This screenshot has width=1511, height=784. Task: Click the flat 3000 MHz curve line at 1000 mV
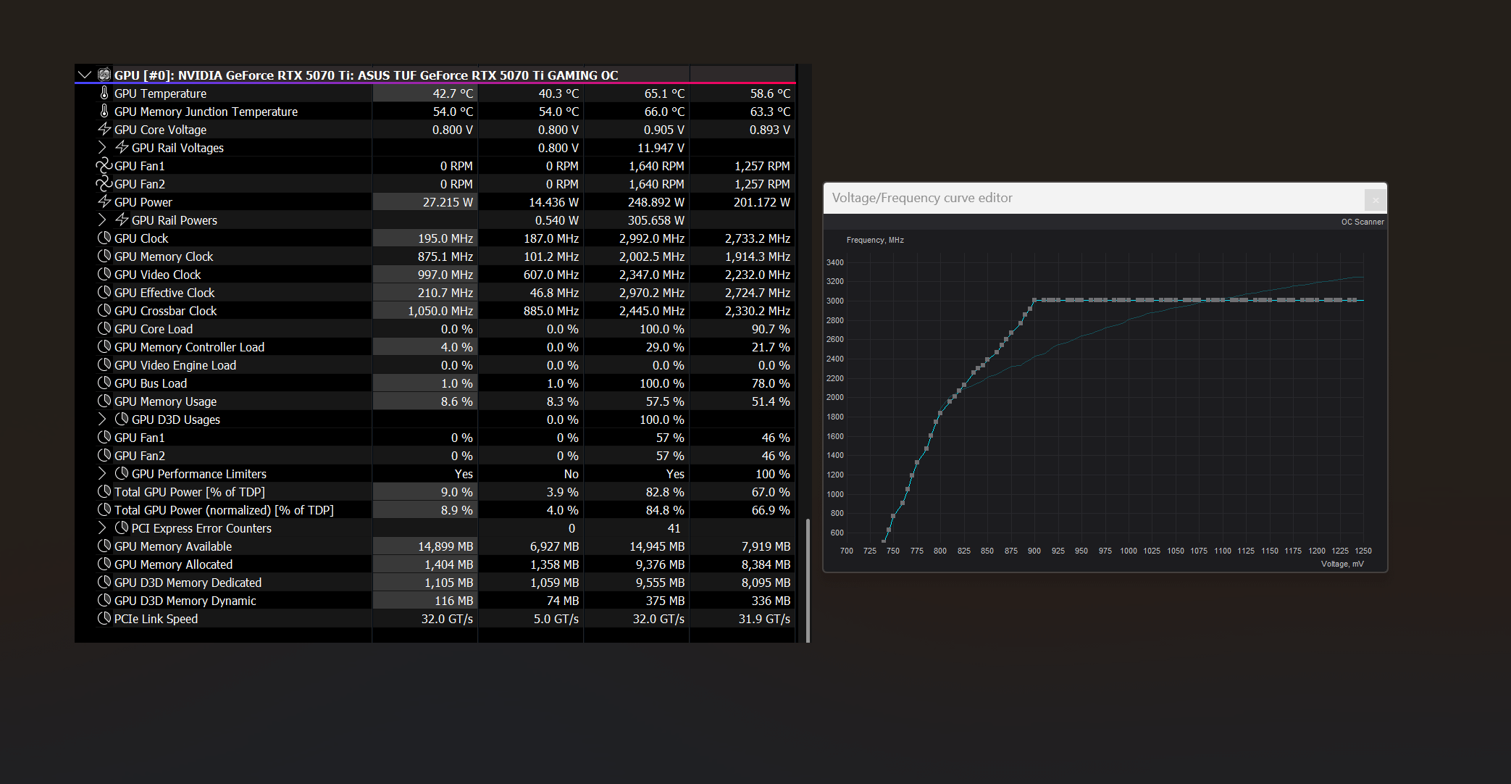click(x=1129, y=300)
